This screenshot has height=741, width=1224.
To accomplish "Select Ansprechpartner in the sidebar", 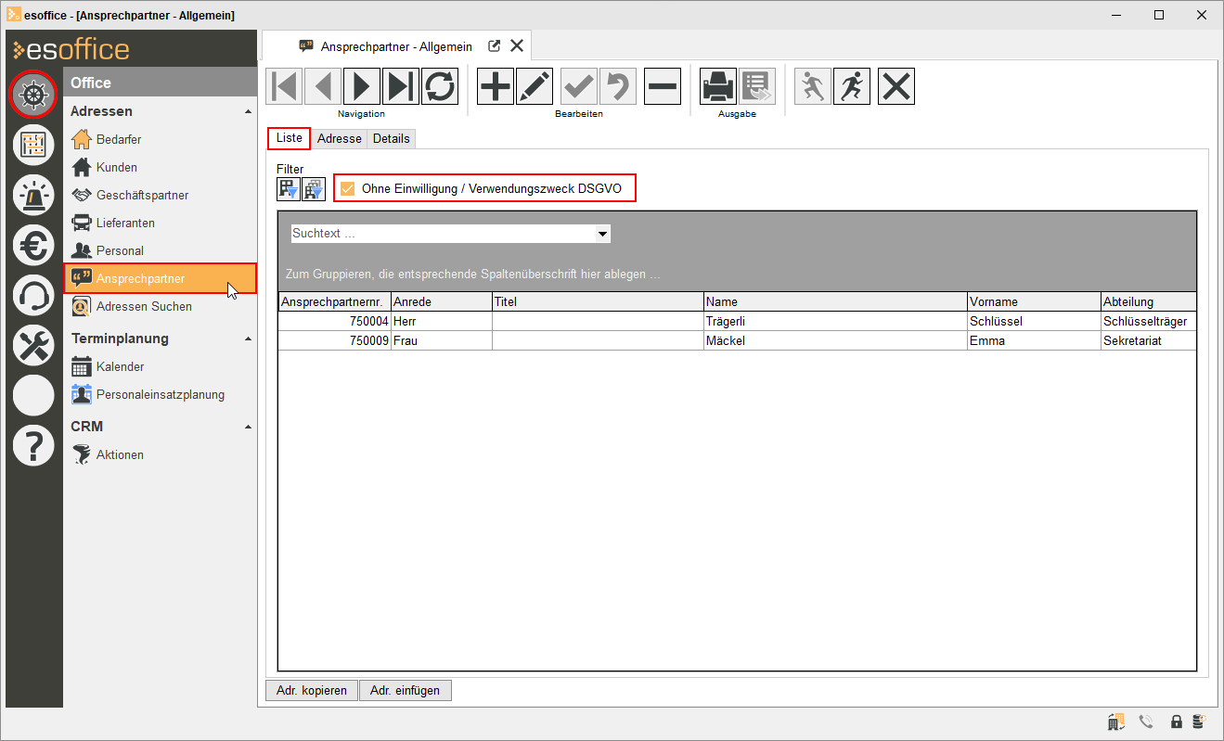I will tap(160, 278).
